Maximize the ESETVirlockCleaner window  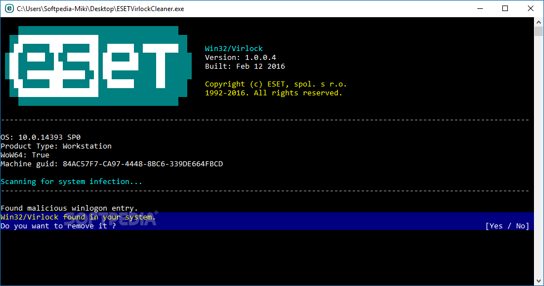505,9
